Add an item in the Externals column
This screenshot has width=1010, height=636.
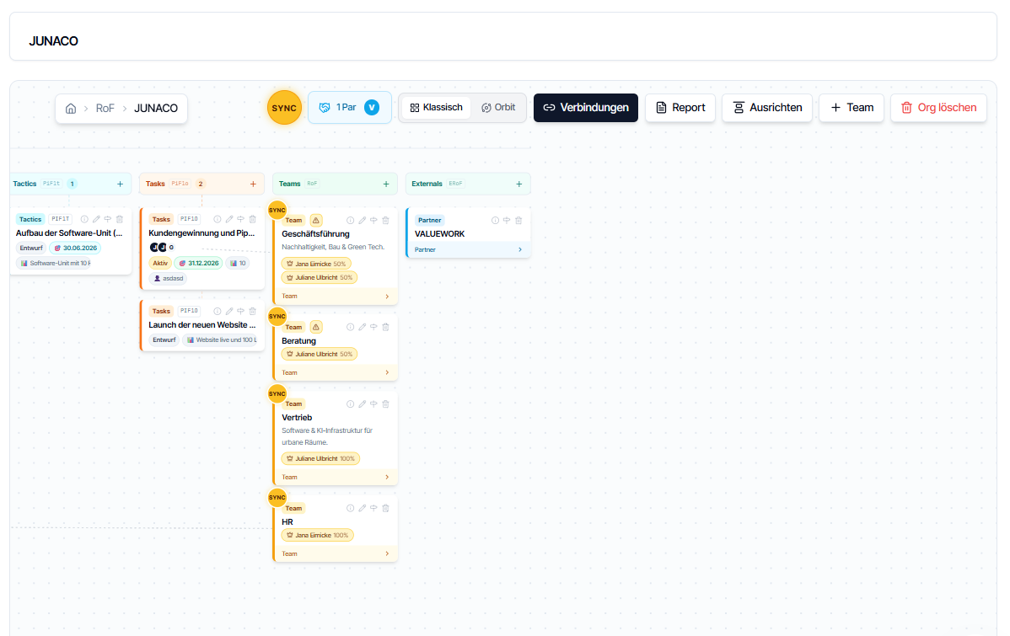[x=519, y=184]
